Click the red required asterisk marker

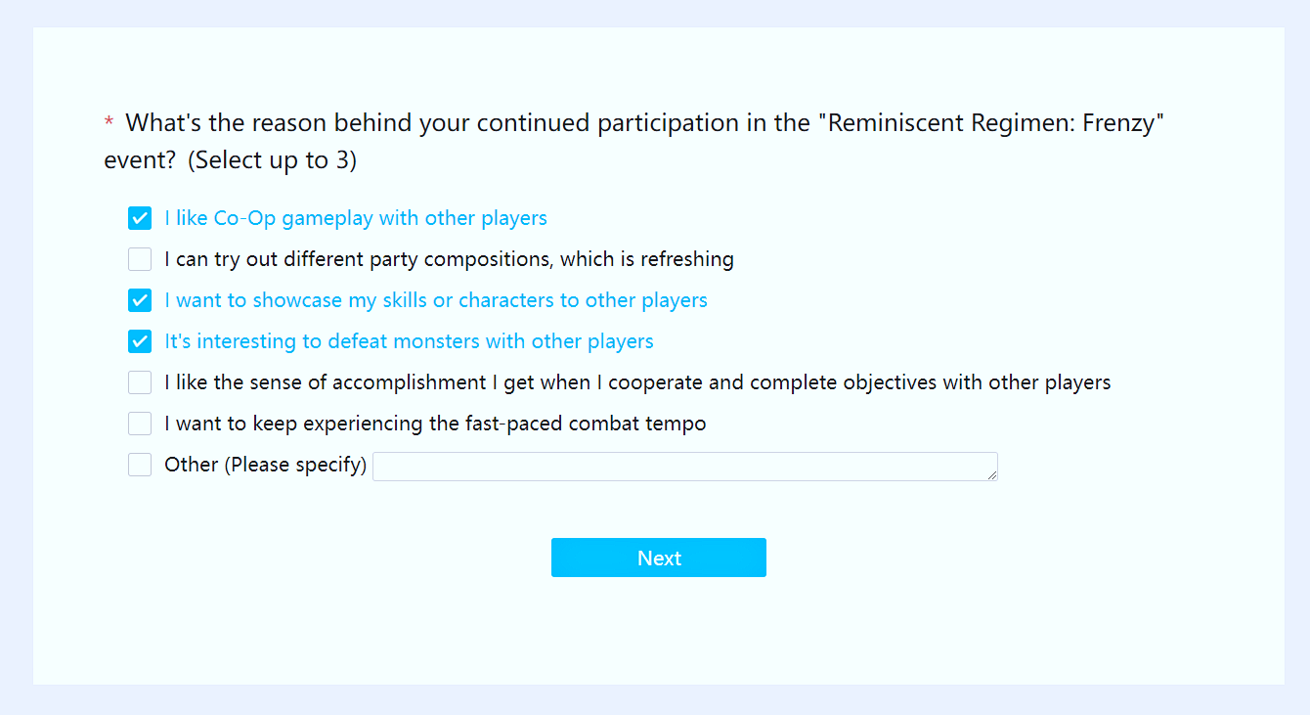point(109,123)
